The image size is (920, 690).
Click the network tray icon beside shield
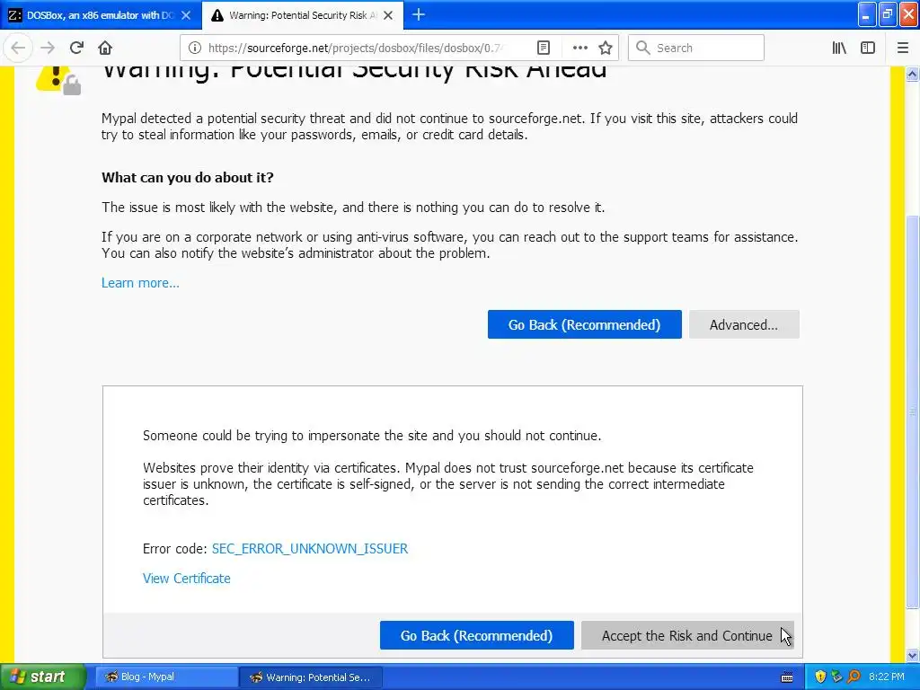[837, 677]
